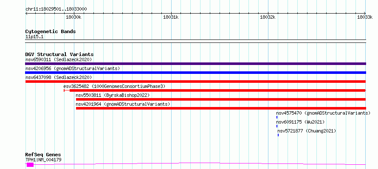378x169 pixels.
Task: Click the nsv6437098 (Sedlazeck2020) label
Action: 59,77
